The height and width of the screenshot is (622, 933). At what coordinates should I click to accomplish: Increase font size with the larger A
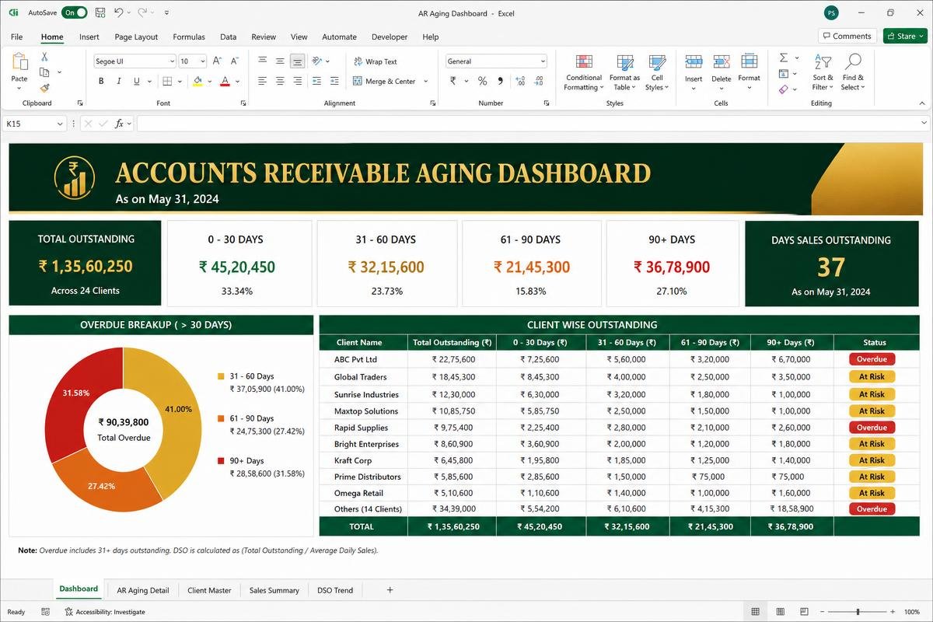218,61
